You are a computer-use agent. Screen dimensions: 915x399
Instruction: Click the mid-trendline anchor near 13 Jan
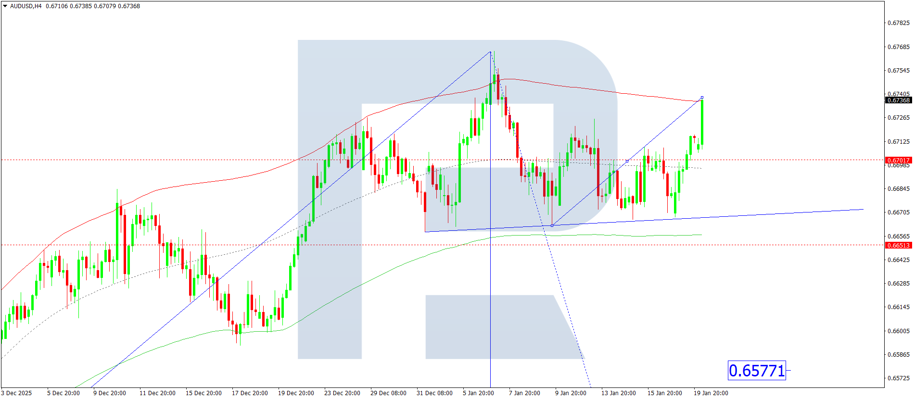pos(627,161)
